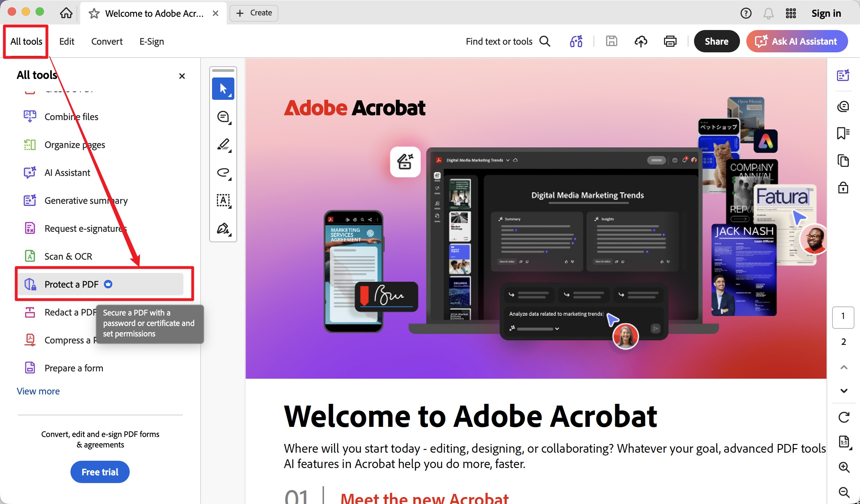Click the lock security icon on right rail
This screenshot has height=504, width=860.
coord(843,187)
